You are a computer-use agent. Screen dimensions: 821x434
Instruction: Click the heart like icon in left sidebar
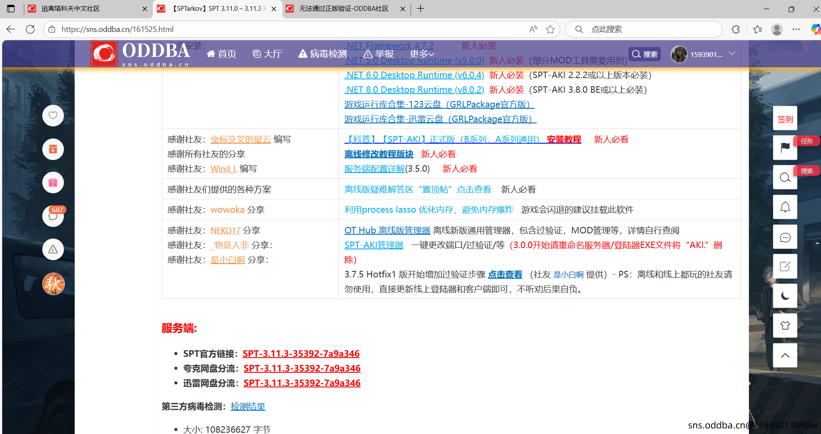pyautogui.click(x=53, y=116)
